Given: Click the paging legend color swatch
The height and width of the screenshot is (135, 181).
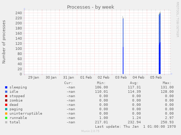Looking at the screenshot, I should [x=6, y=109].
